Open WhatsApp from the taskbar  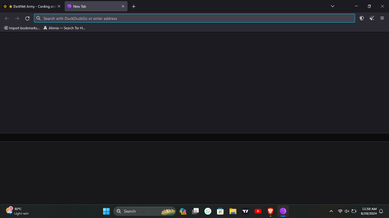coord(208,211)
